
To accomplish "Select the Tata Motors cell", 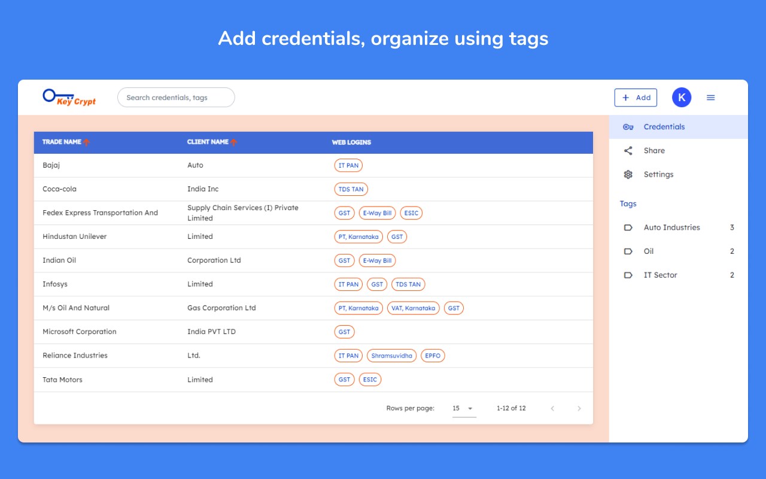I will click(62, 380).
